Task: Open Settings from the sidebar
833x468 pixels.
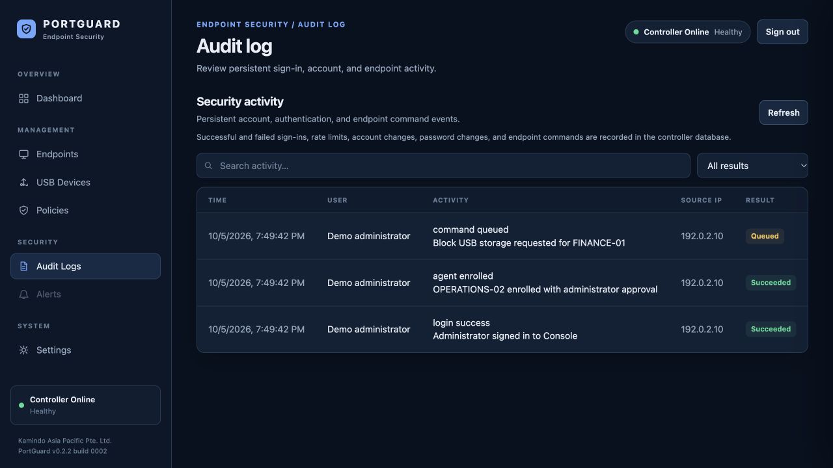Action: point(85,350)
